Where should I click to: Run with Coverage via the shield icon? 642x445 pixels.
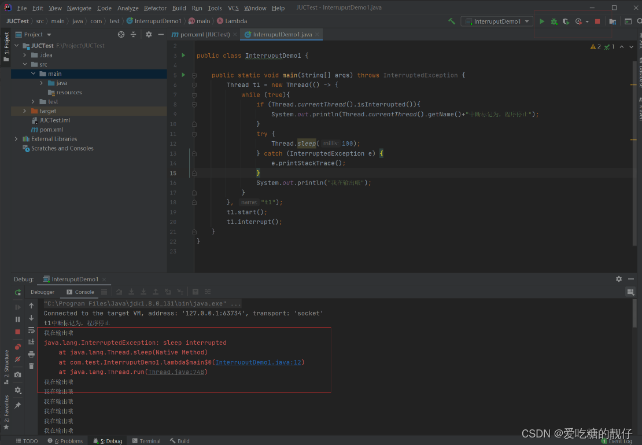(566, 21)
